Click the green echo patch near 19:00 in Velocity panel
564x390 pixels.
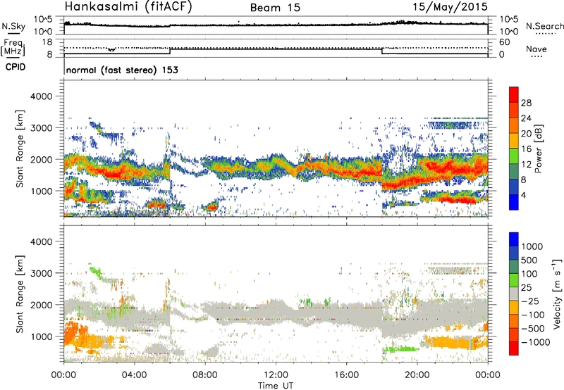(401, 348)
